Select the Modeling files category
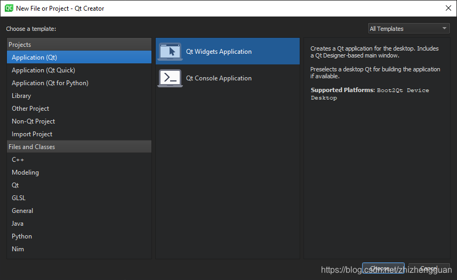This screenshot has height=280, width=457. coord(79,172)
